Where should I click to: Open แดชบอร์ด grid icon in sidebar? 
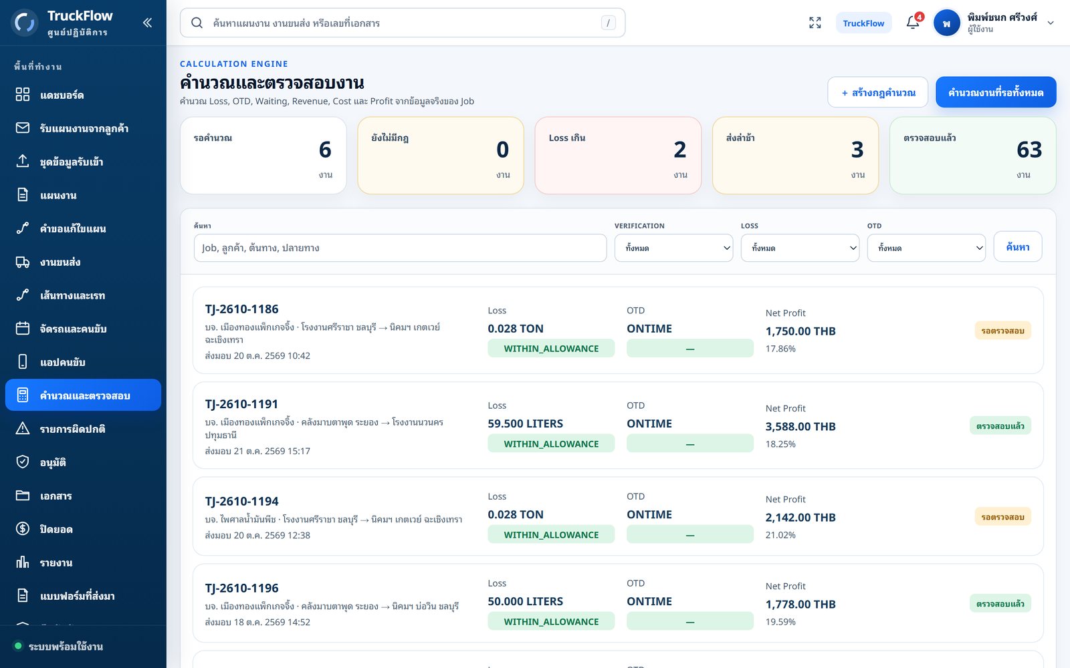coord(23,95)
